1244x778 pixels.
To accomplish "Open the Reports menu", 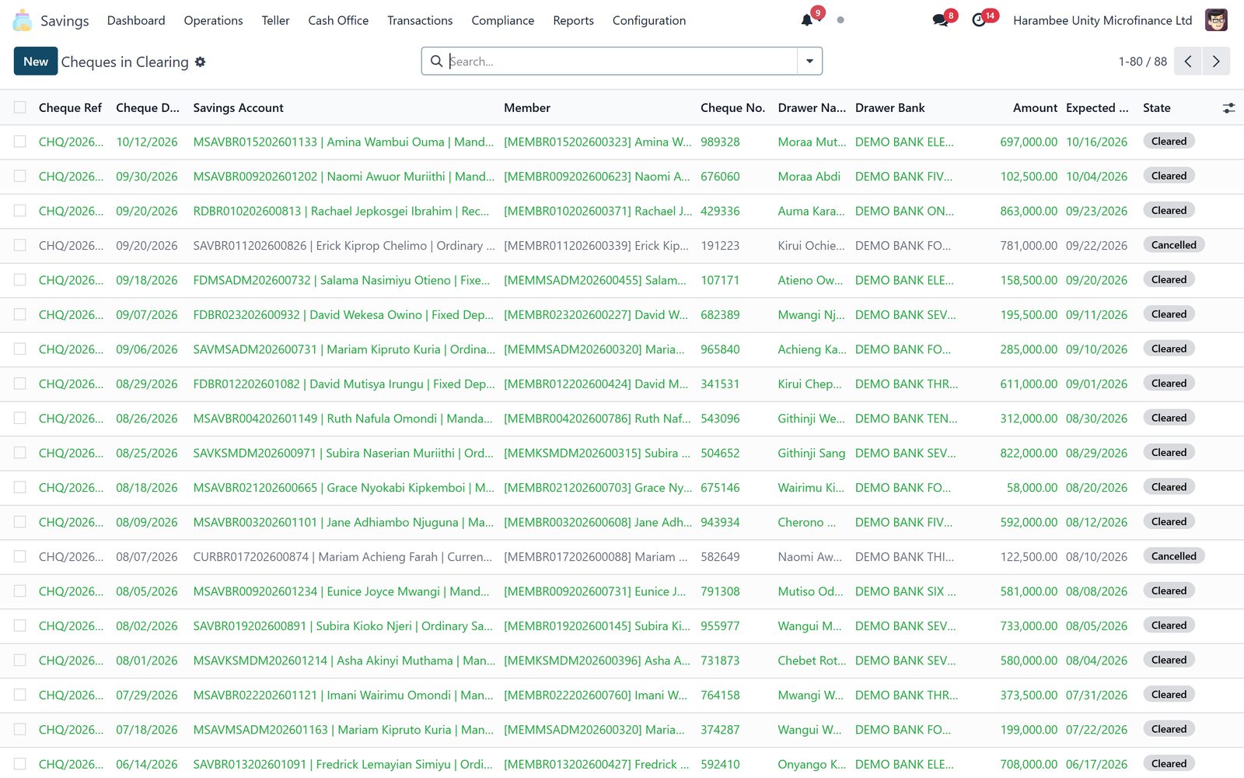I will pos(573,20).
